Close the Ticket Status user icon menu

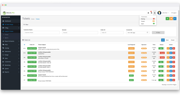155,13
